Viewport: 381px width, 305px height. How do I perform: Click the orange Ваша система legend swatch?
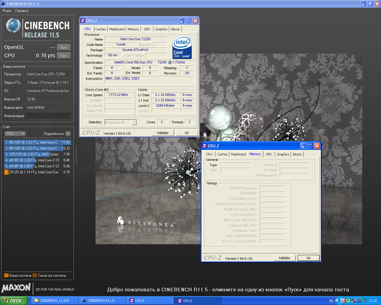tap(6, 276)
